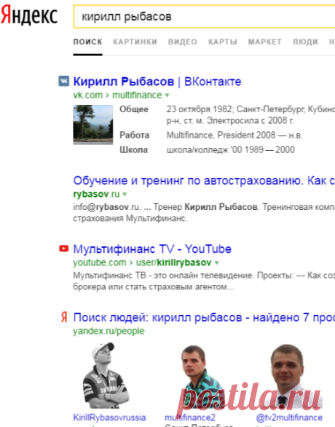Click the text 23 октября 1982; Санкт-Петербург

pos(235,109)
